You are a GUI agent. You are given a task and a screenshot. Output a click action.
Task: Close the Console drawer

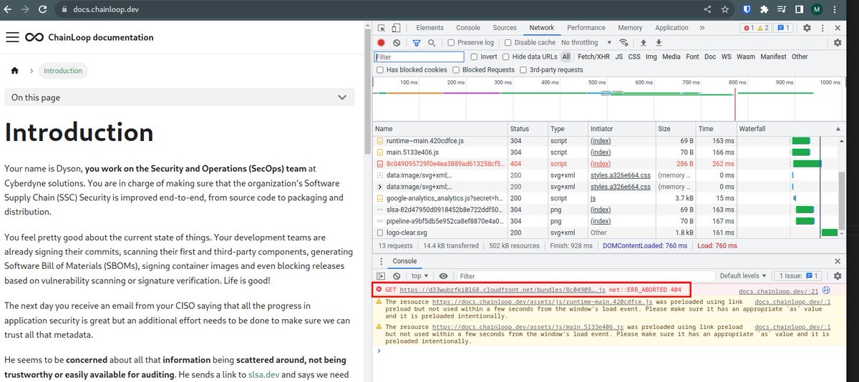coord(838,261)
